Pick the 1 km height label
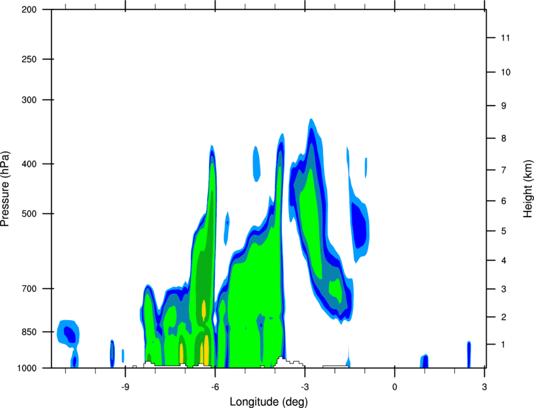Image resolution: width=534 pixels, height=408 pixels. tap(504, 345)
